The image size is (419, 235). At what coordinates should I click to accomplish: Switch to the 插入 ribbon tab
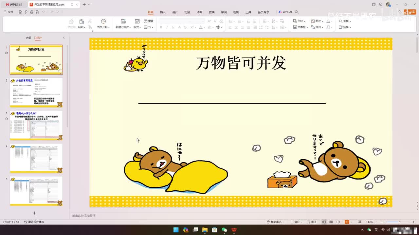point(163,12)
